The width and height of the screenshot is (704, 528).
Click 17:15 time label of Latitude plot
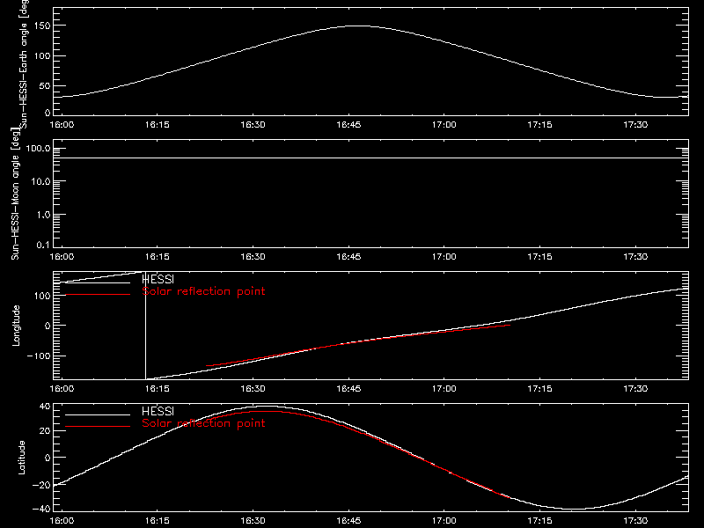(x=540, y=521)
